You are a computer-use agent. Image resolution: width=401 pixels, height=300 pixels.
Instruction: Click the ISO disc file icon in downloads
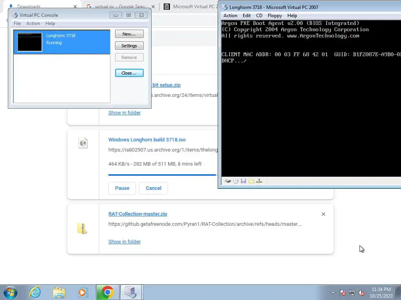[83, 143]
